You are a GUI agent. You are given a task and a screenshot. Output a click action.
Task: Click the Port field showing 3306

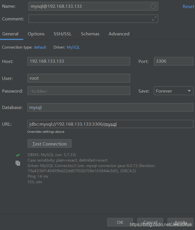(x=173, y=61)
